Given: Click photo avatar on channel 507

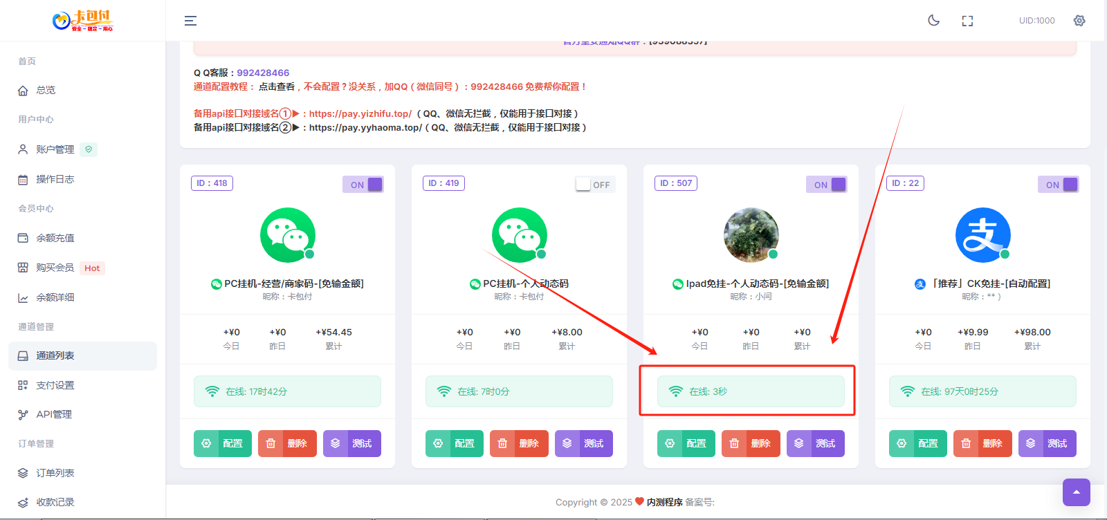Looking at the screenshot, I should 751,235.
